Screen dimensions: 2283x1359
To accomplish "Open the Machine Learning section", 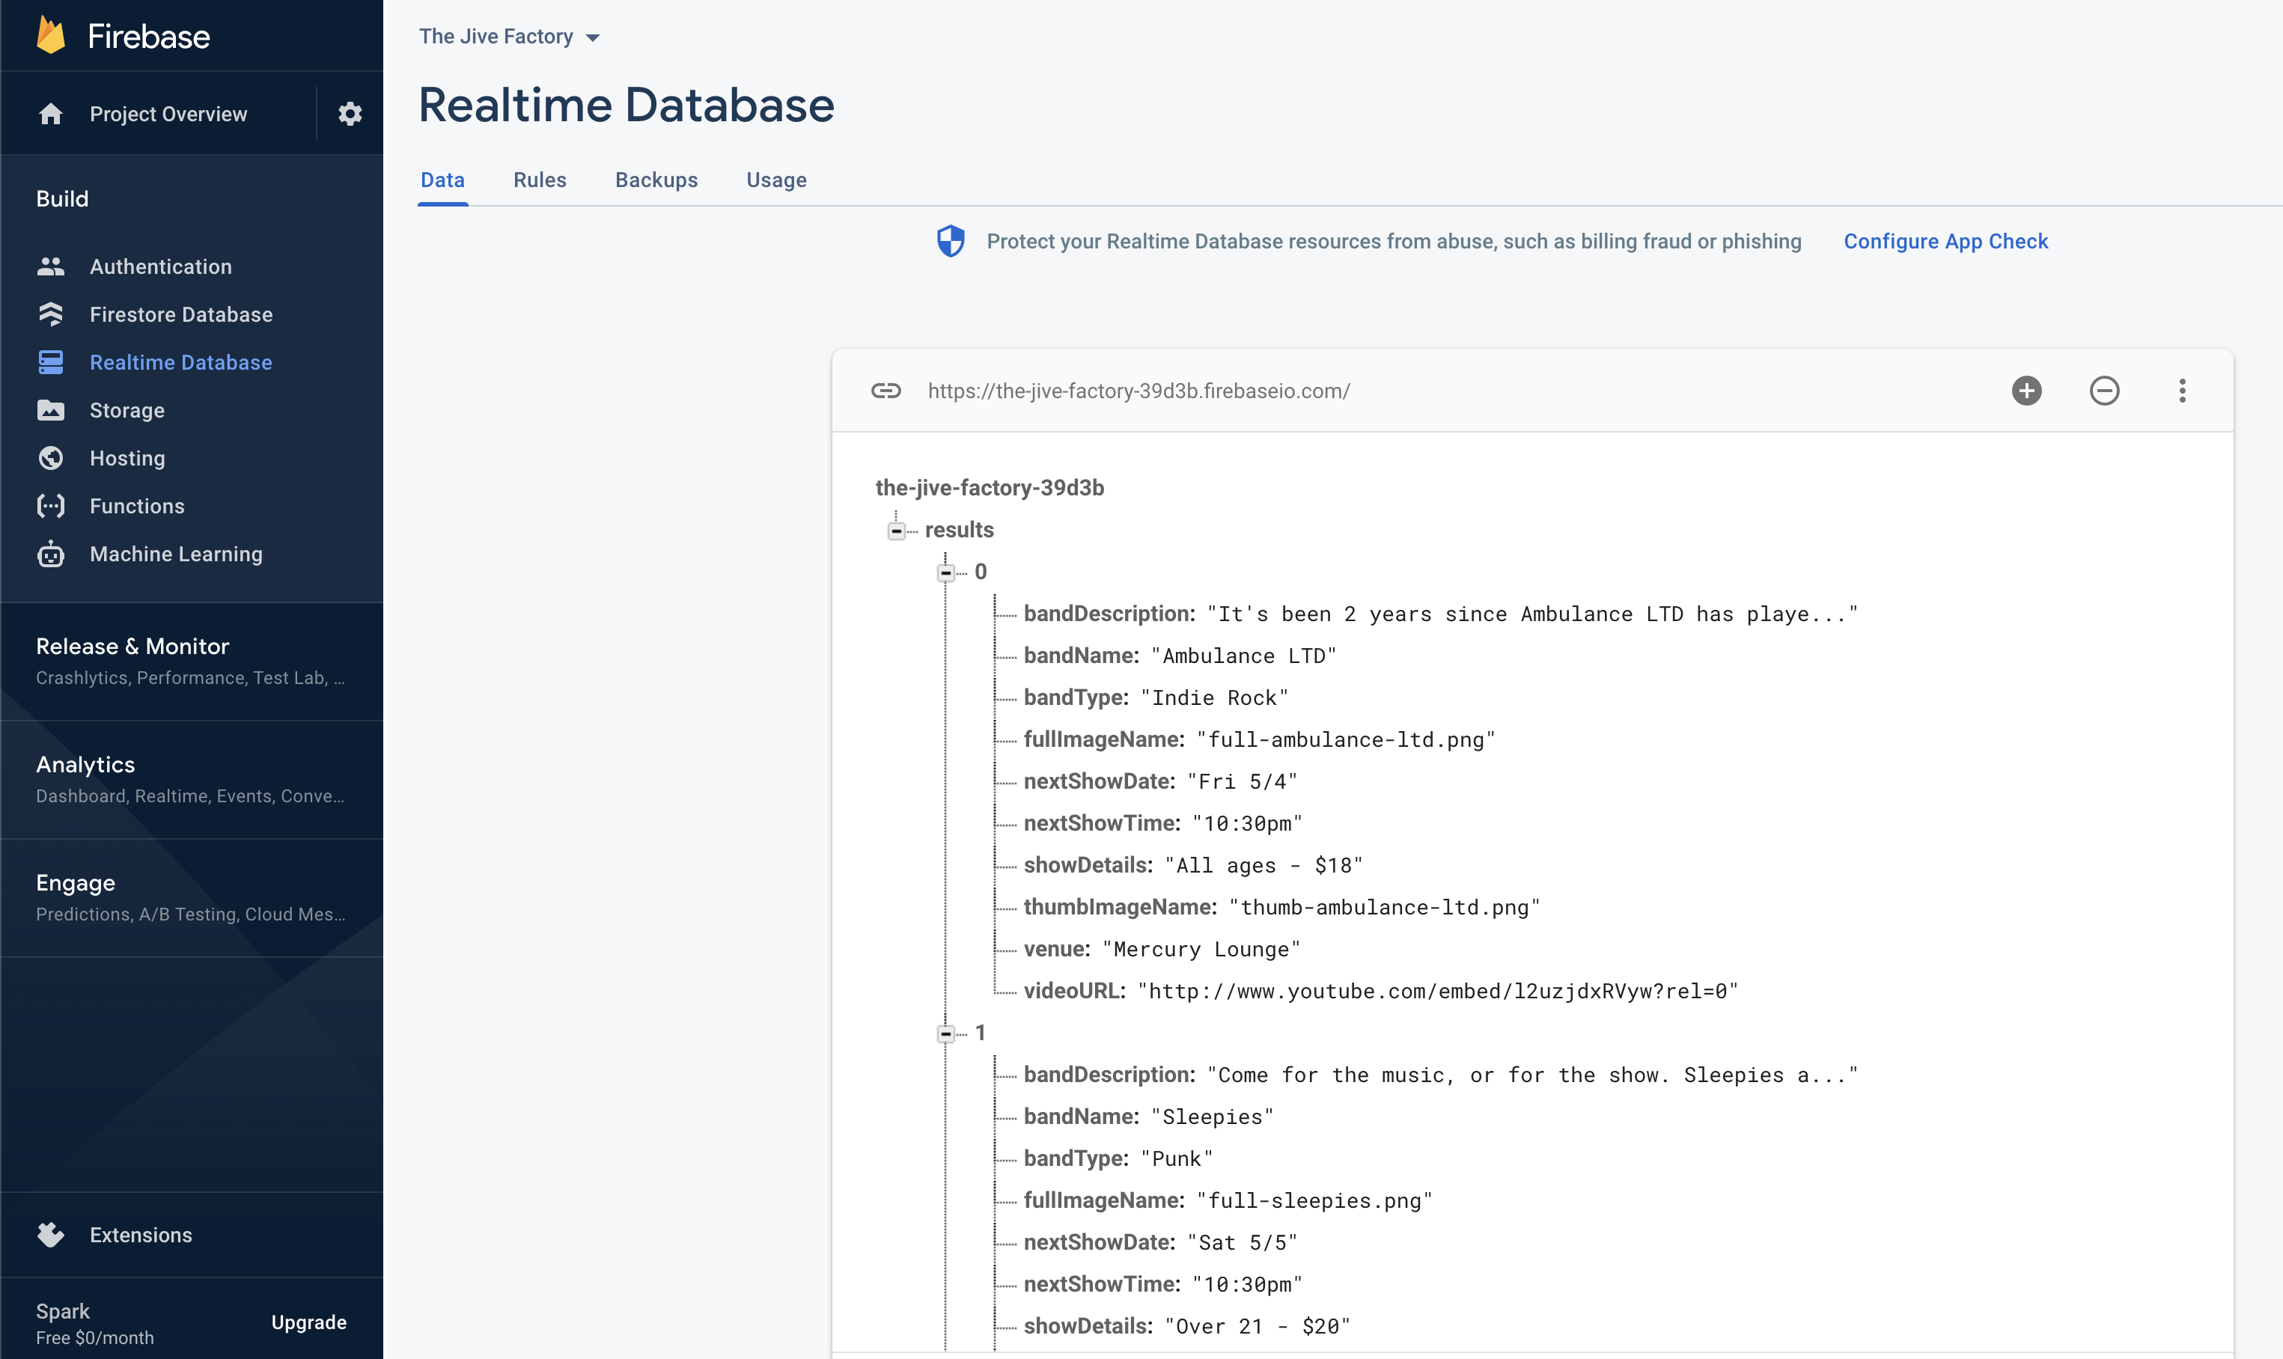I will click(x=176, y=554).
